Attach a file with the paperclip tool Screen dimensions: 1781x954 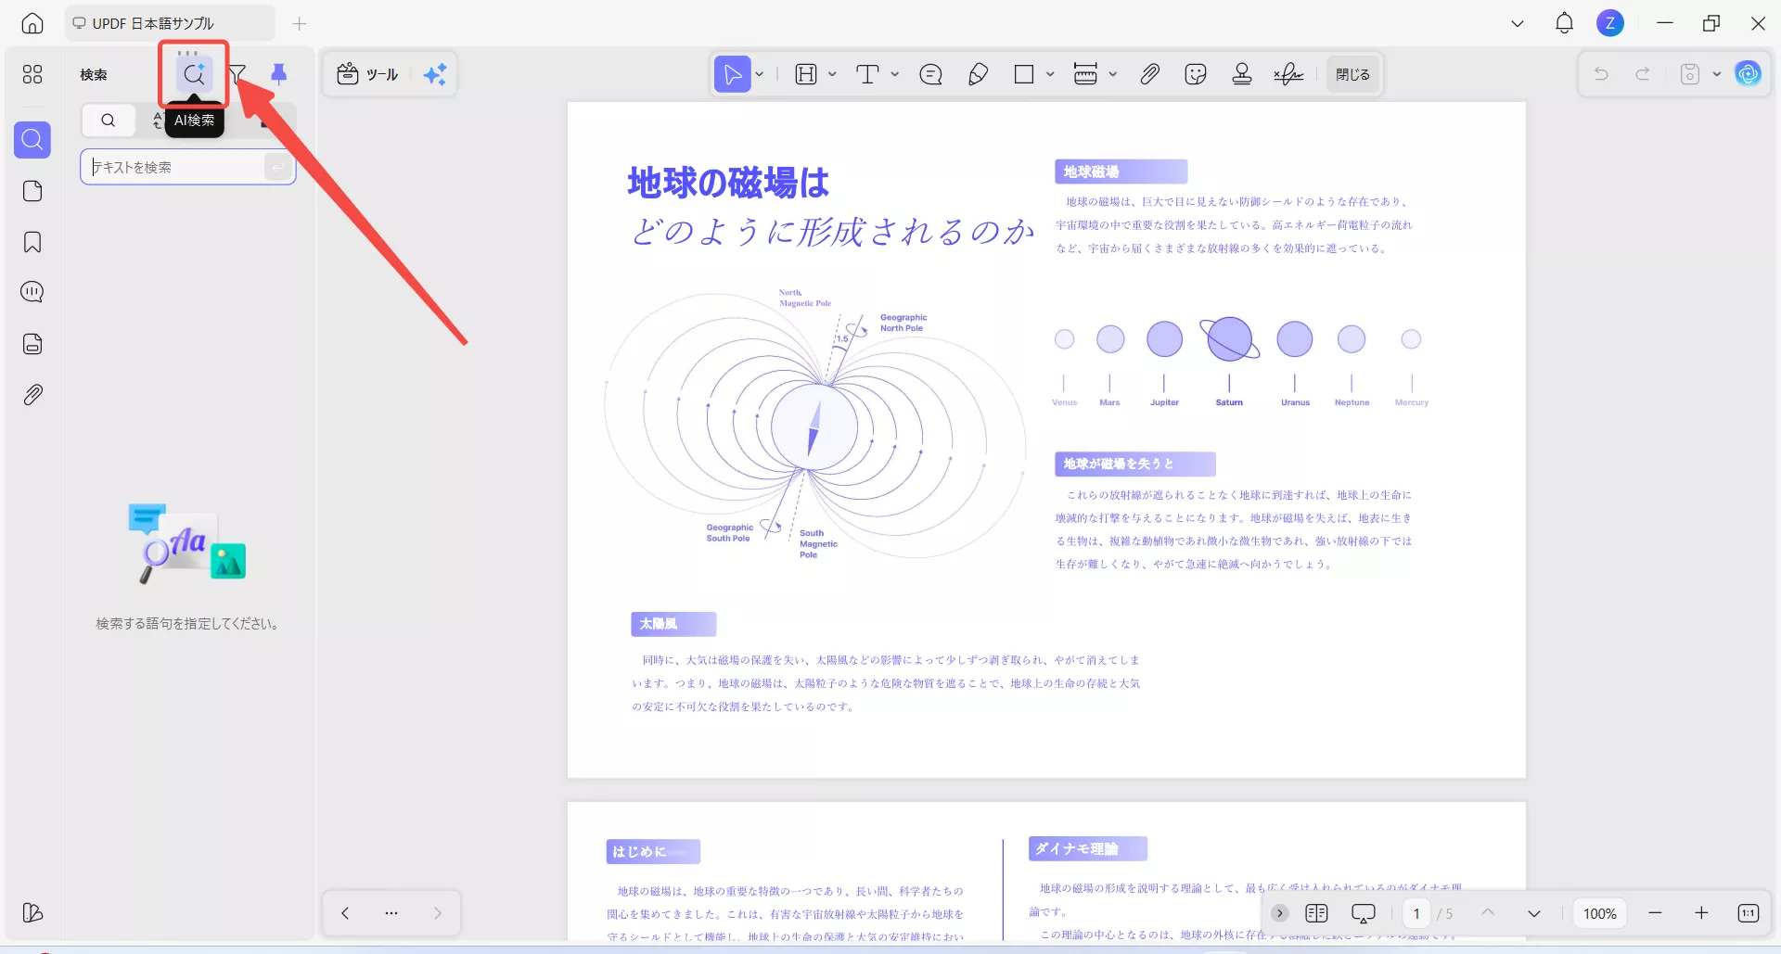tap(1149, 74)
